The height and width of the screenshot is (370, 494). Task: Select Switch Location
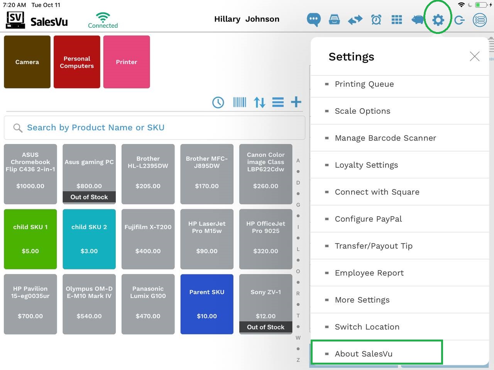pos(399,327)
